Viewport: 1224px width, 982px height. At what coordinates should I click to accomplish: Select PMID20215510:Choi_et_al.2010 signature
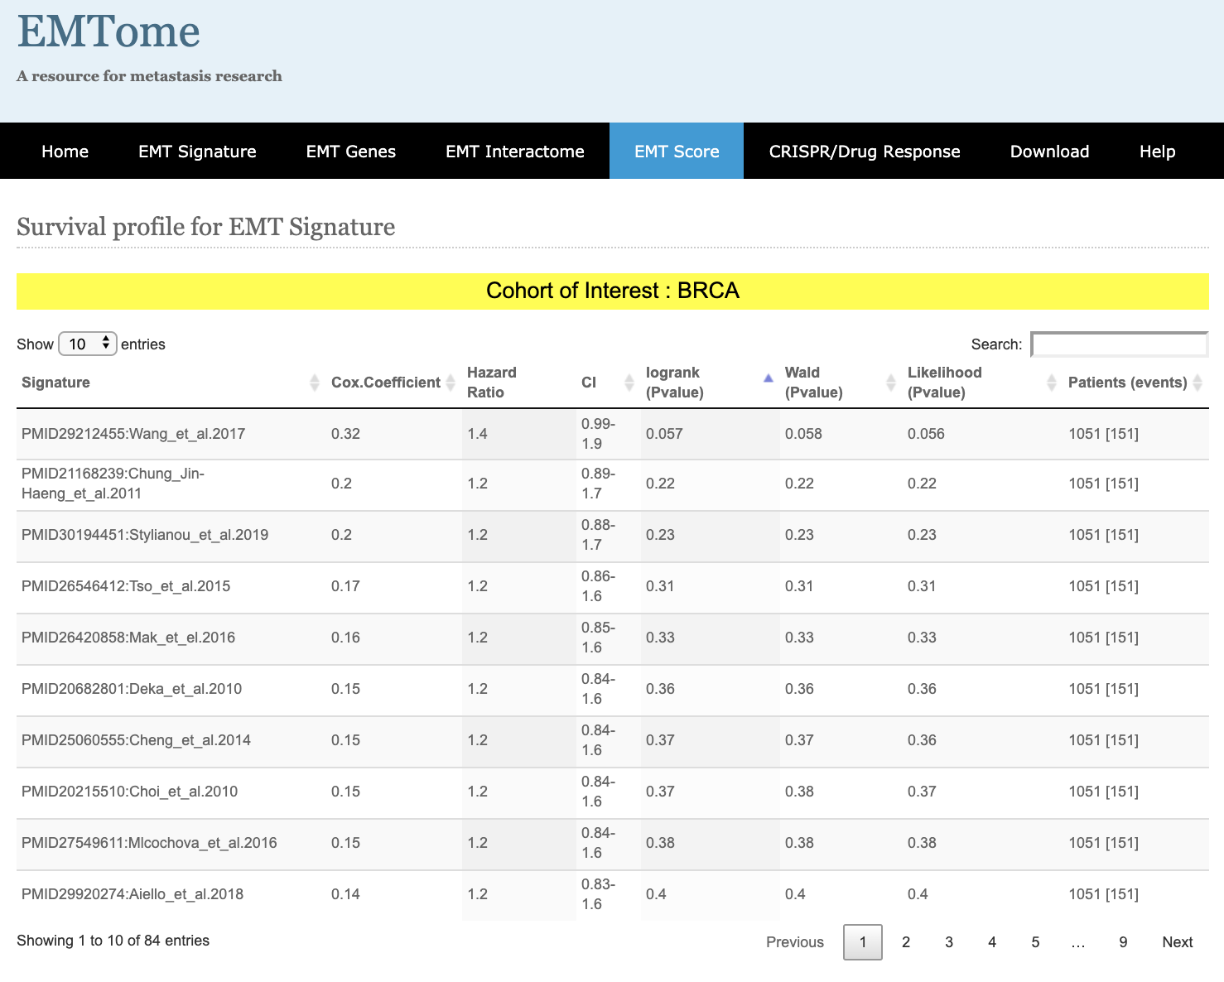pos(129,792)
